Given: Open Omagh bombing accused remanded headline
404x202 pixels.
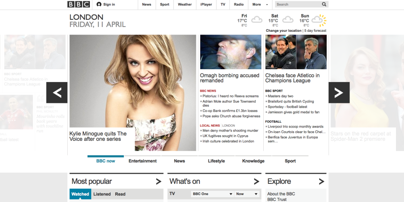Looking at the screenshot, I should point(229,78).
